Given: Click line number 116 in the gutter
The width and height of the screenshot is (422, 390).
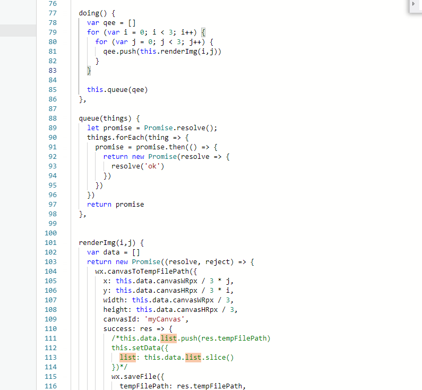Looking at the screenshot, I should (x=50, y=386).
